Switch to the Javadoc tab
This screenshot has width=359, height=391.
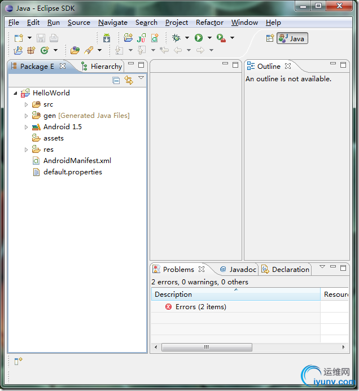pos(238,269)
